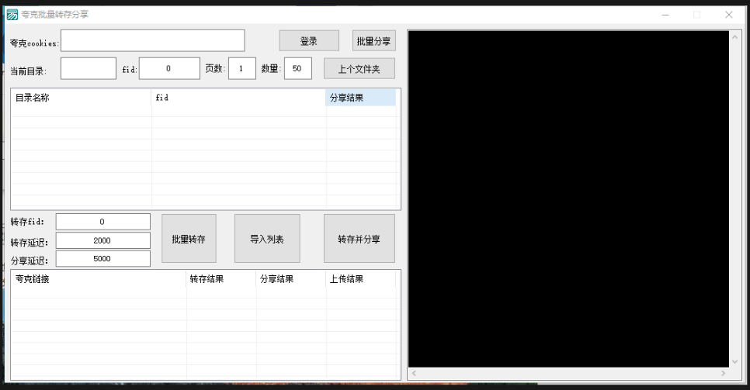
Task: Click the 分享结果 header in the directory list
Action: point(360,98)
